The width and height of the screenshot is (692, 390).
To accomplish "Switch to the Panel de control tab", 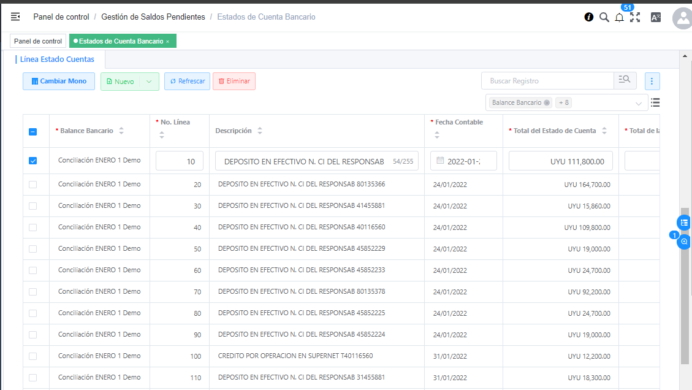I will coord(38,41).
